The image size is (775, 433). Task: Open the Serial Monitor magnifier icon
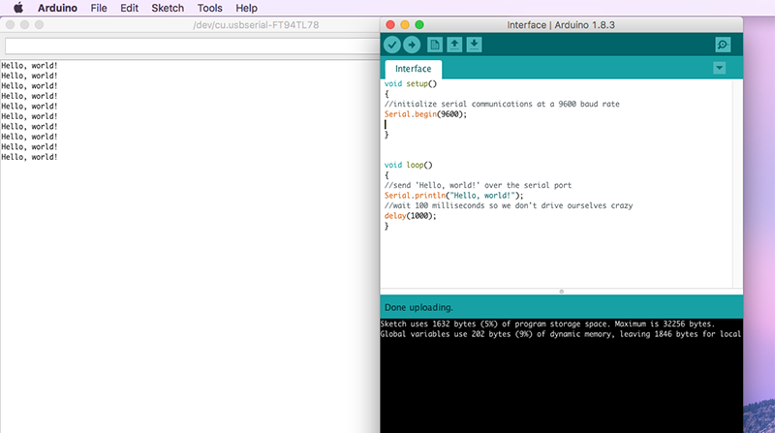click(x=723, y=45)
